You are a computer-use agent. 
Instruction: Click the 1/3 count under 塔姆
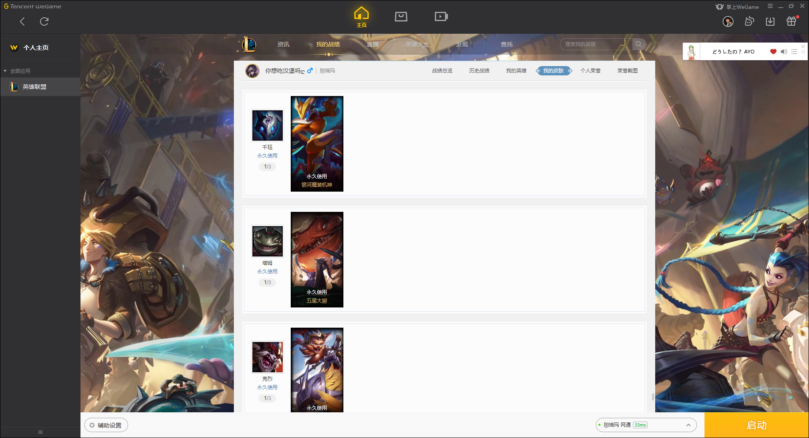coord(268,283)
